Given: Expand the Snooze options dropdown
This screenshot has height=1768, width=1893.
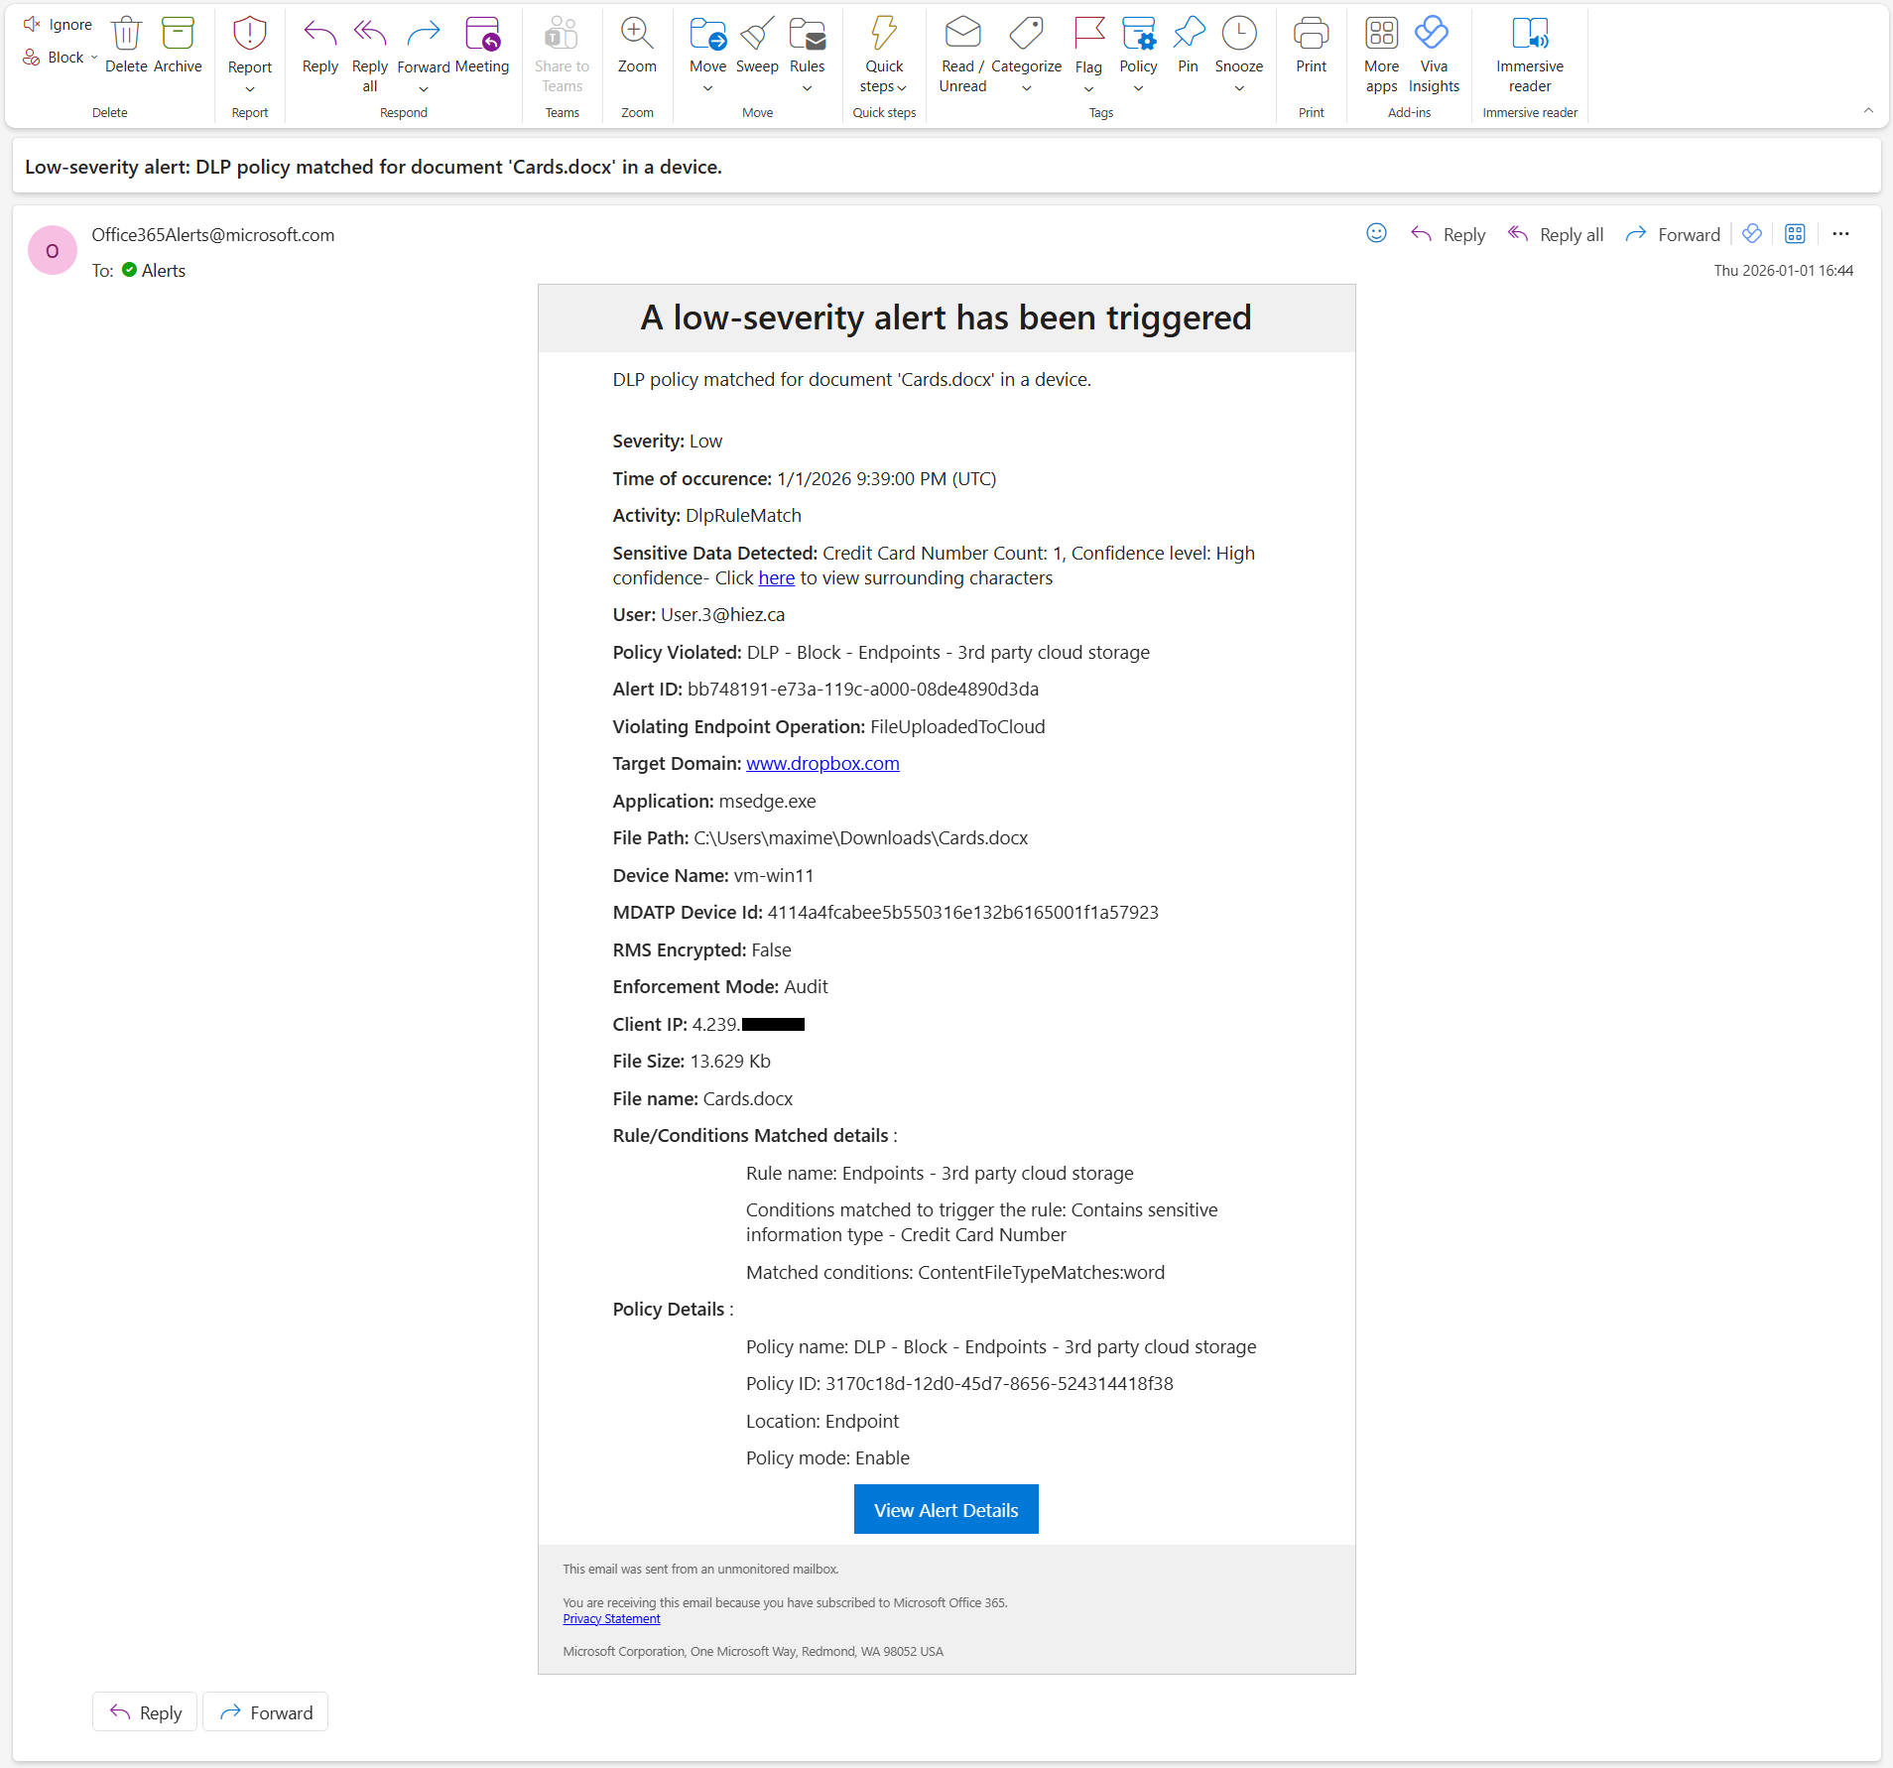Looking at the screenshot, I should tap(1239, 88).
